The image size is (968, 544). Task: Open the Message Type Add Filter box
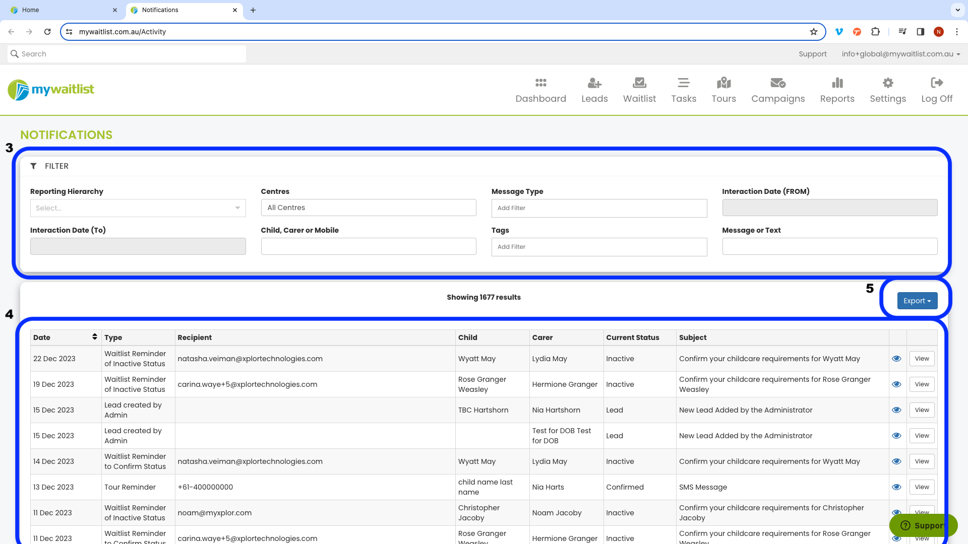coord(599,208)
